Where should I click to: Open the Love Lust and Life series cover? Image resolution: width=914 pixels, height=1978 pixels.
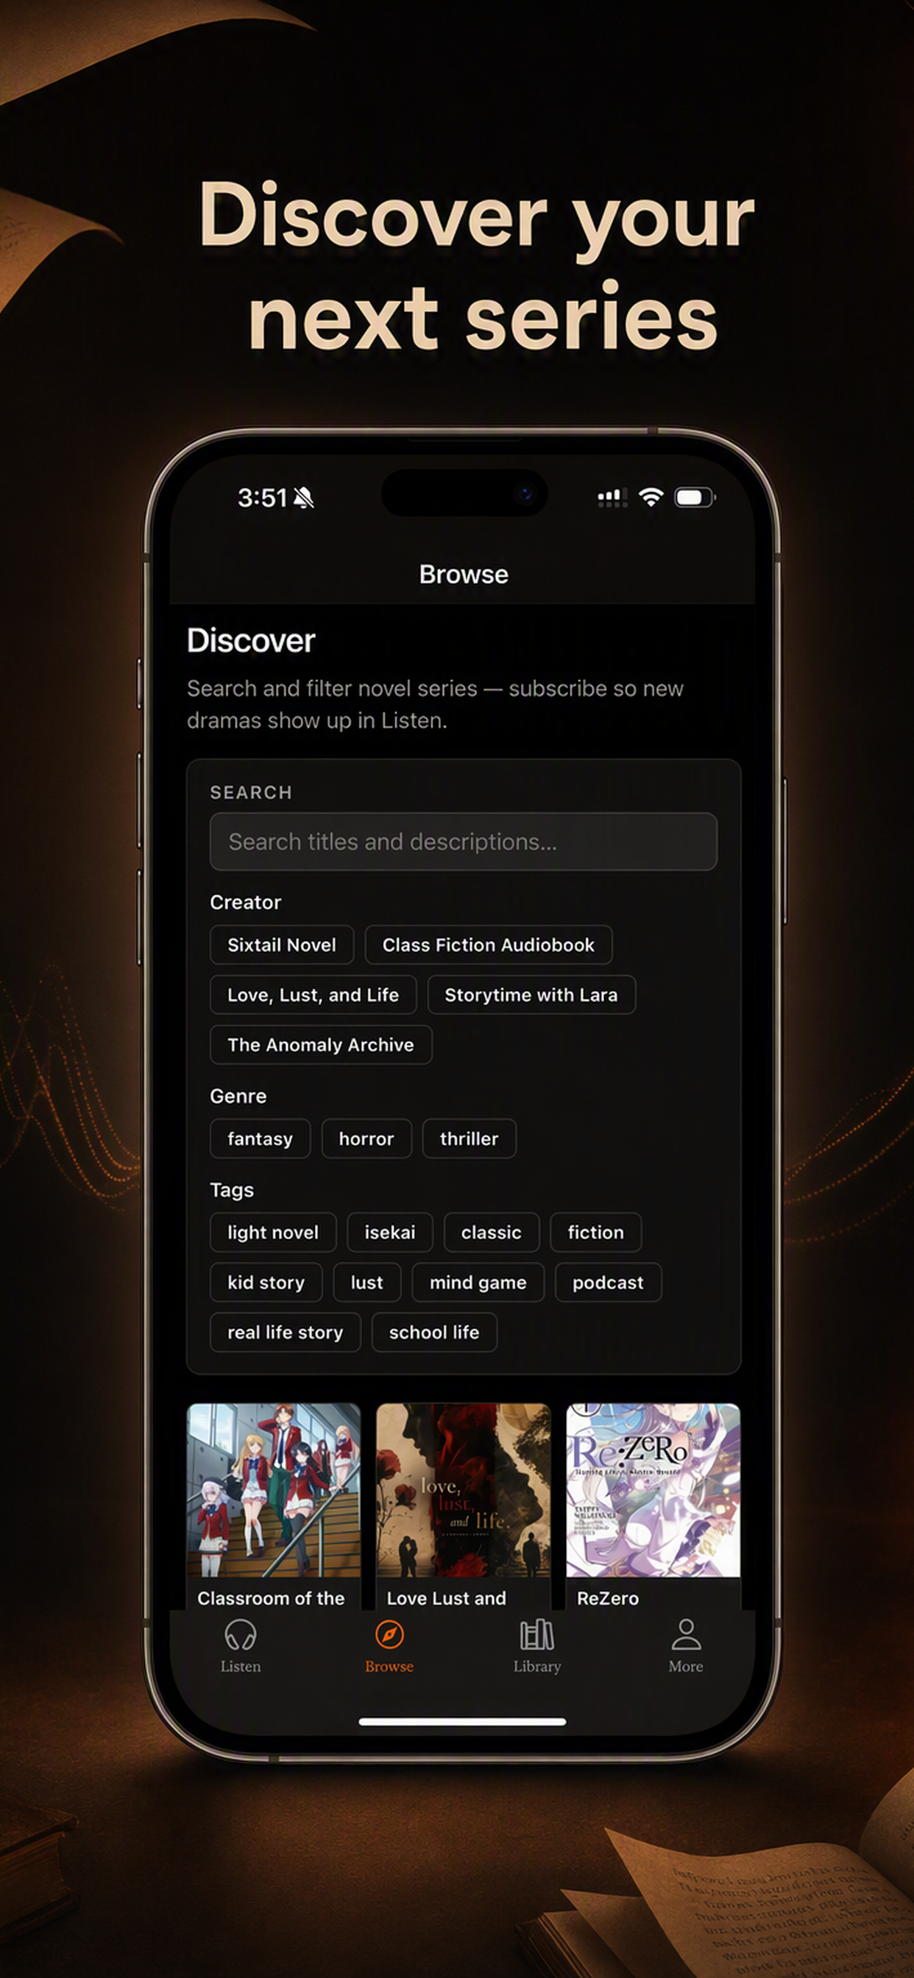(463, 1489)
